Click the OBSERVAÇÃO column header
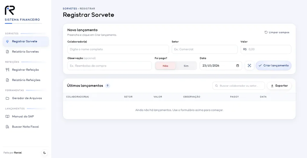 [x=192, y=97]
